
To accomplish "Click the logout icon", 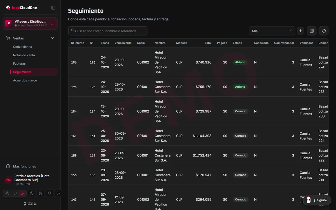I will pyautogui.click(x=58, y=193).
